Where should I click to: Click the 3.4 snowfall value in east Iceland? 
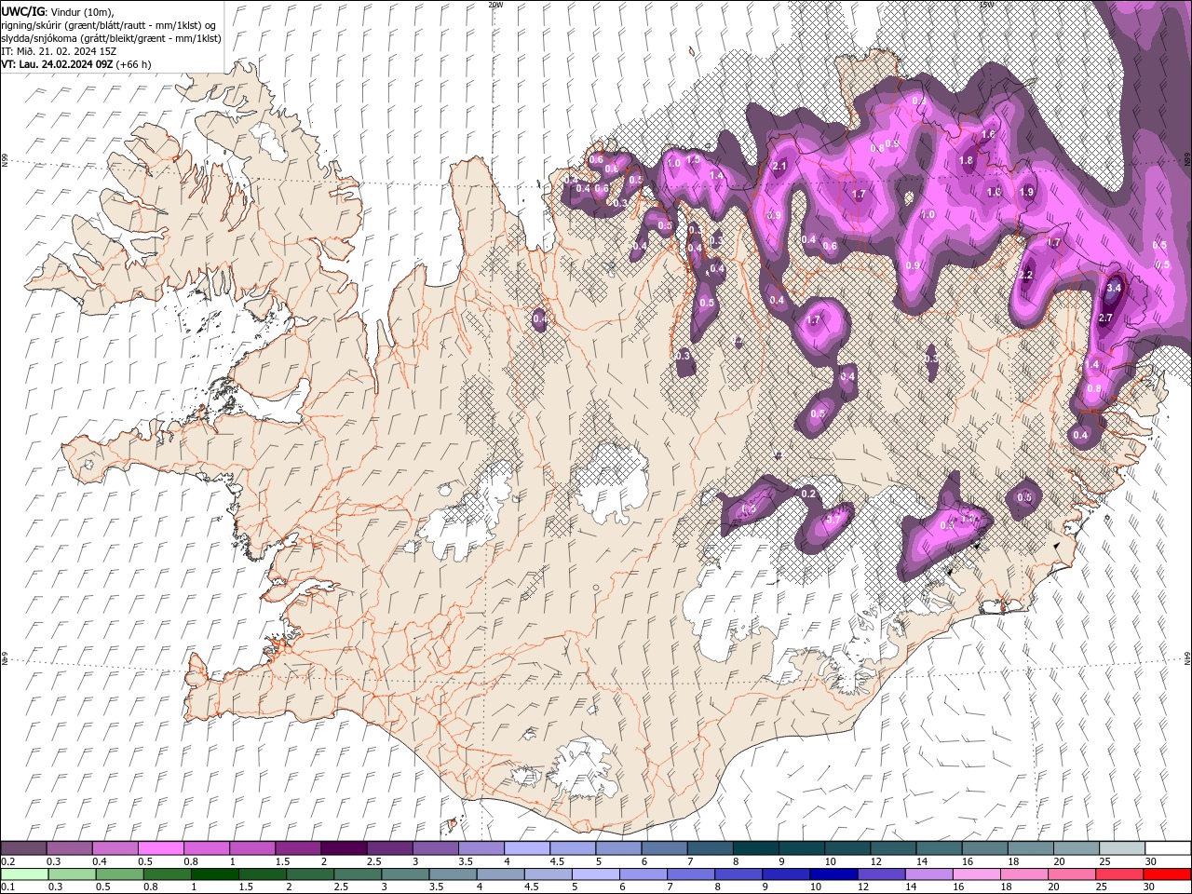tap(1113, 289)
